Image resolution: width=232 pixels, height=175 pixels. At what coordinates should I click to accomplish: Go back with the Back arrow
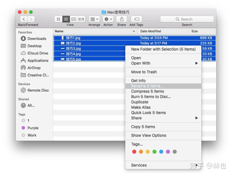24,19
